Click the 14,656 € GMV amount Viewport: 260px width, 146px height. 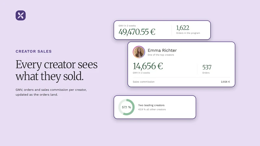coord(148,66)
